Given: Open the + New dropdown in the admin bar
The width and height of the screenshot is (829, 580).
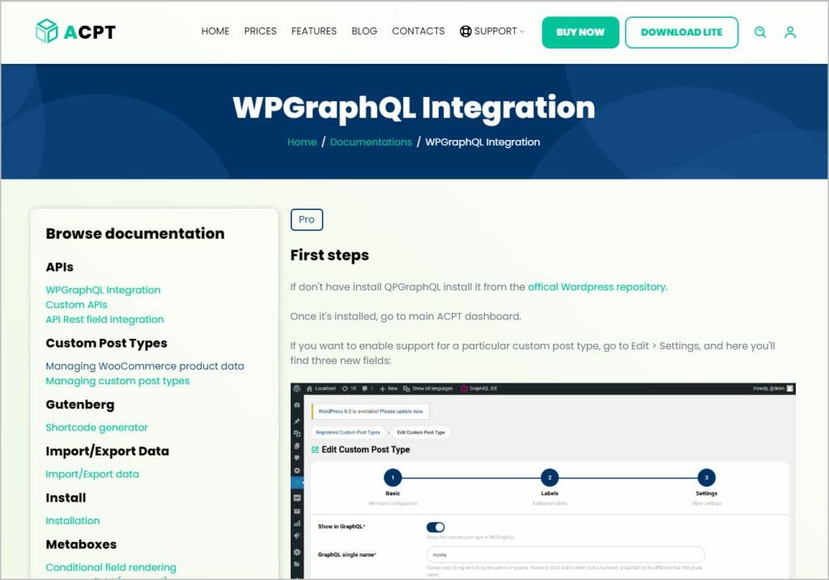Looking at the screenshot, I should [387, 388].
